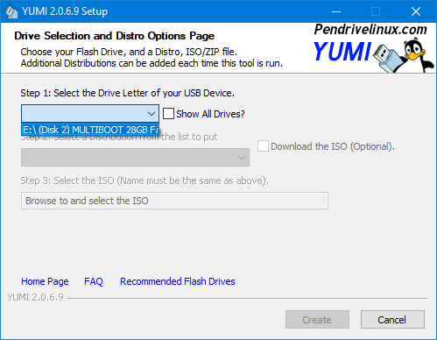Viewport: 437px width, 340px height.
Task: Open the USB drive letter dropdown arrow
Action: [152, 114]
